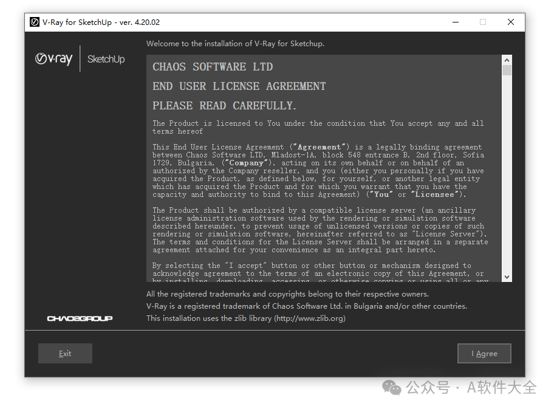The width and height of the screenshot is (554, 409).
Task: Click the license agreement scrollbar thumb
Action: click(507, 70)
